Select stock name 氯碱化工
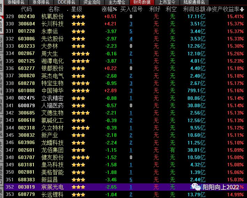The width and height of the screenshot is (247, 198). [52, 120]
